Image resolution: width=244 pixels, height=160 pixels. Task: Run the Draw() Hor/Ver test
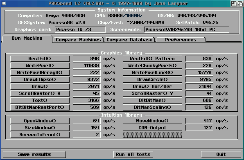[x=152, y=86]
